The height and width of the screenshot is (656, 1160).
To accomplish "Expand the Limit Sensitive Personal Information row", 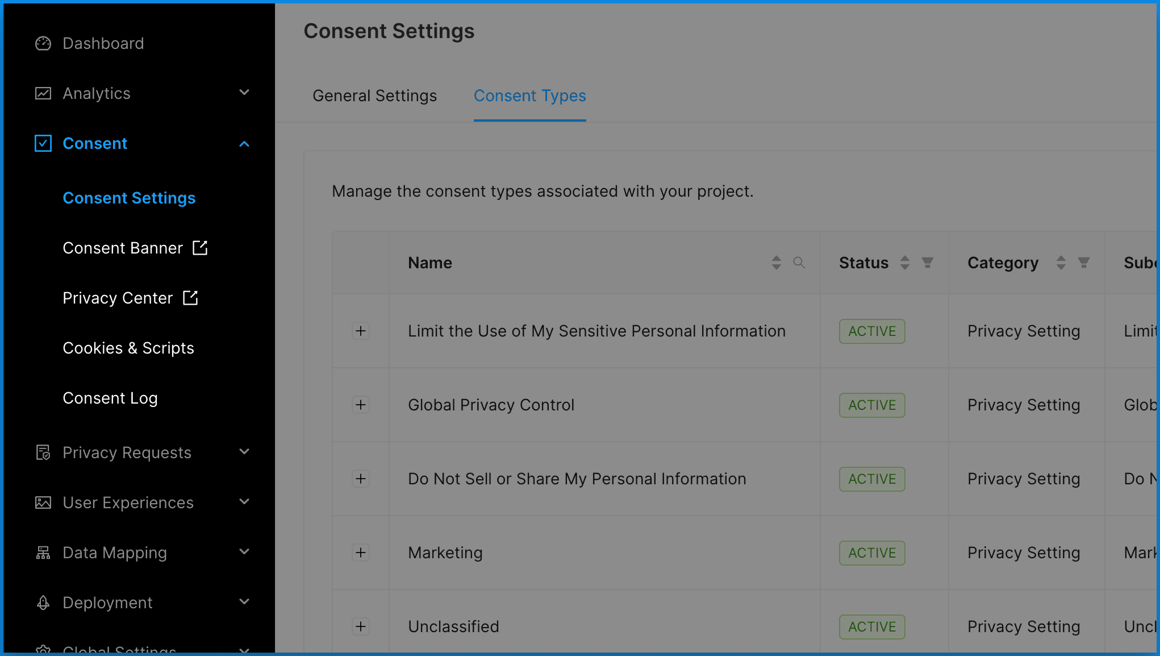I will [x=361, y=331].
